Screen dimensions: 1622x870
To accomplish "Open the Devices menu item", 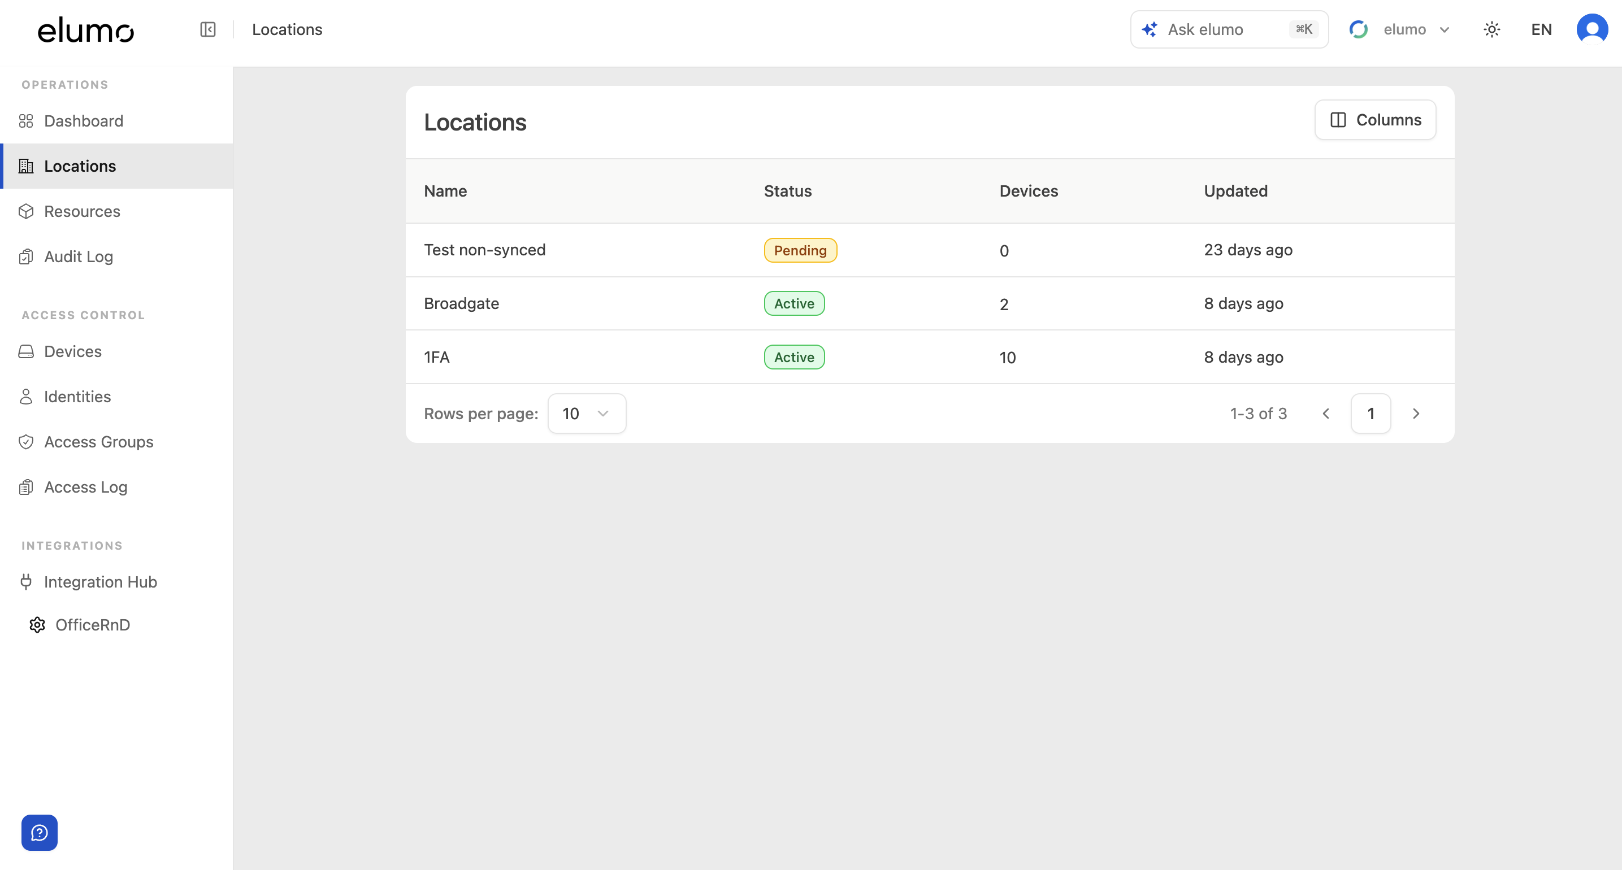I will [117, 351].
